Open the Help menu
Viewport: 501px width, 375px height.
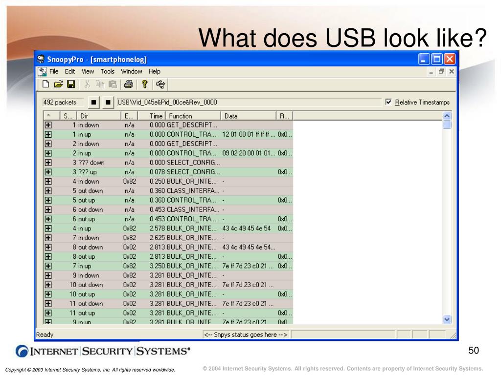(x=154, y=71)
